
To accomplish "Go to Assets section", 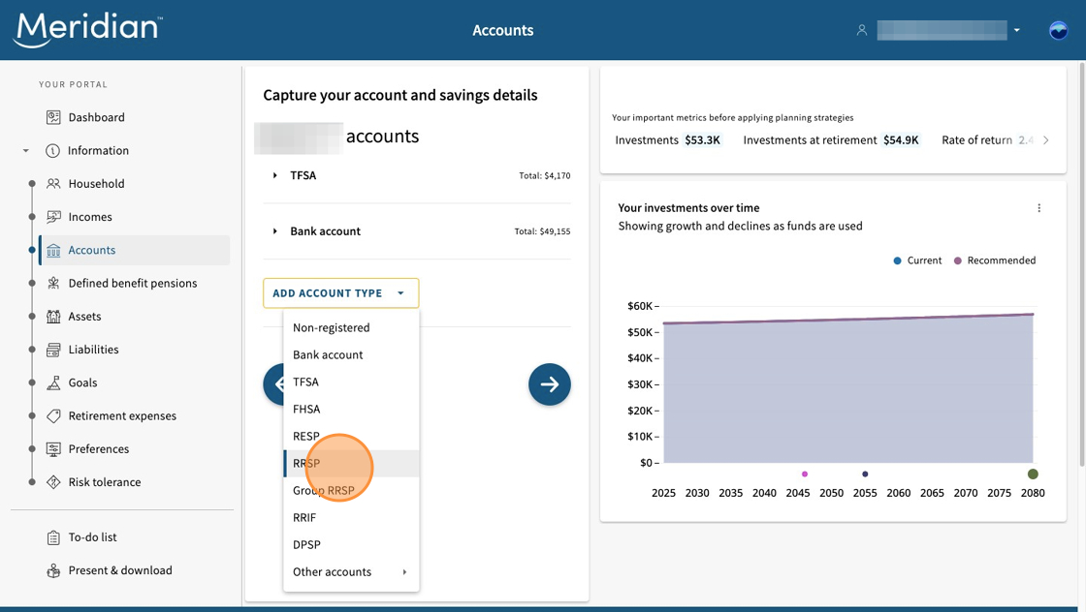I will coord(84,317).
